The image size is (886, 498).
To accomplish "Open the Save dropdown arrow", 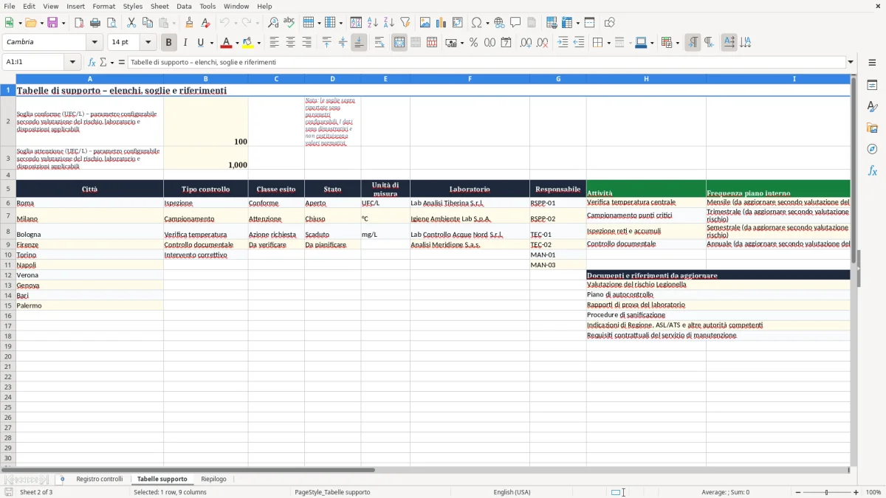I will click(x=63, y=23).
